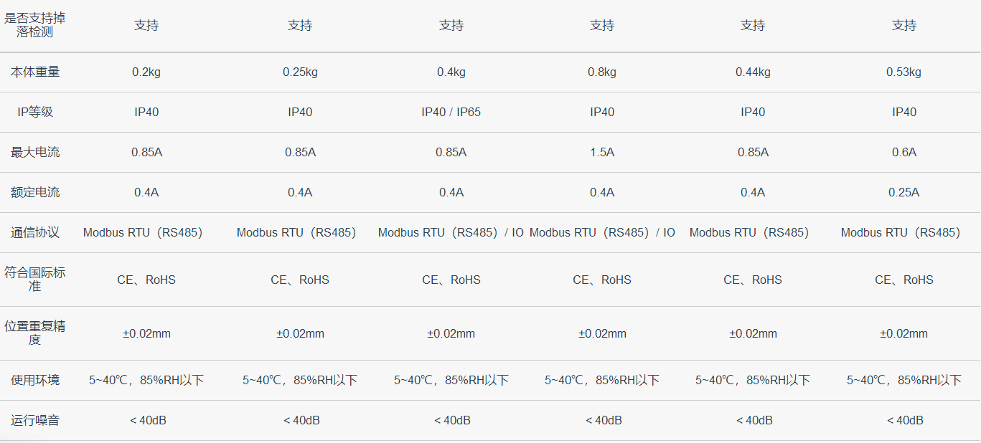Click the 额定电流 row label

tap(34, 192)
